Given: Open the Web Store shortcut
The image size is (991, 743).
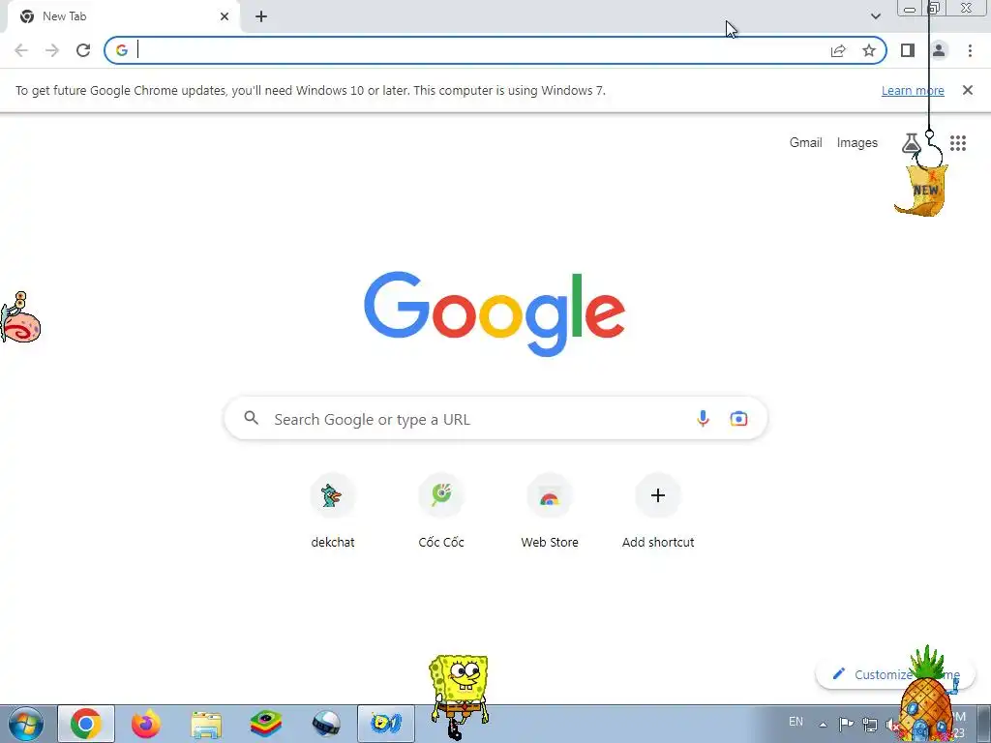Looking at the screenshot, I should click(550, 511).
